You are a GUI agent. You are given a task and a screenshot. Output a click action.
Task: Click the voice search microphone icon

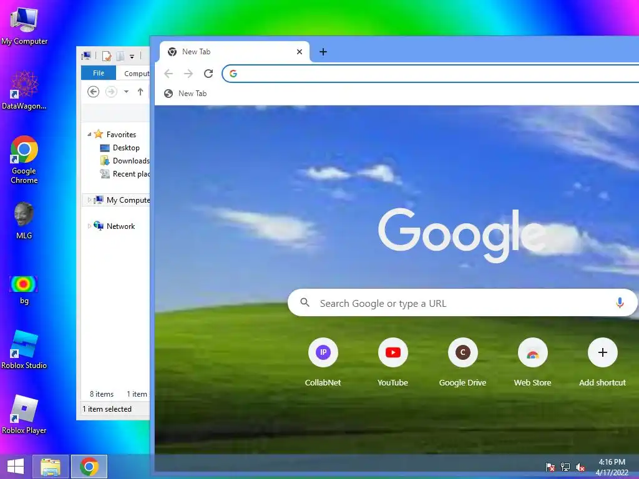pyautogui.click(x=620, y=302)
